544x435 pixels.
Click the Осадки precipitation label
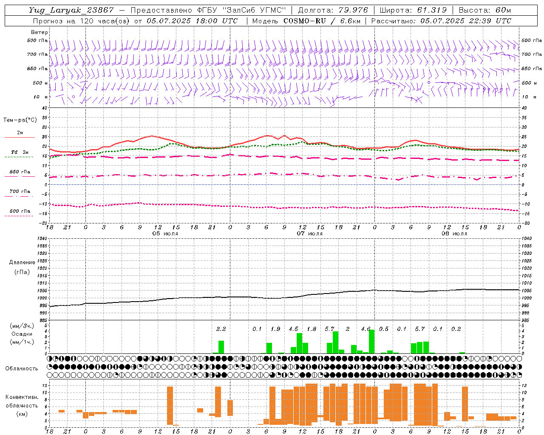pyautogui.click(x=22, y=334)
